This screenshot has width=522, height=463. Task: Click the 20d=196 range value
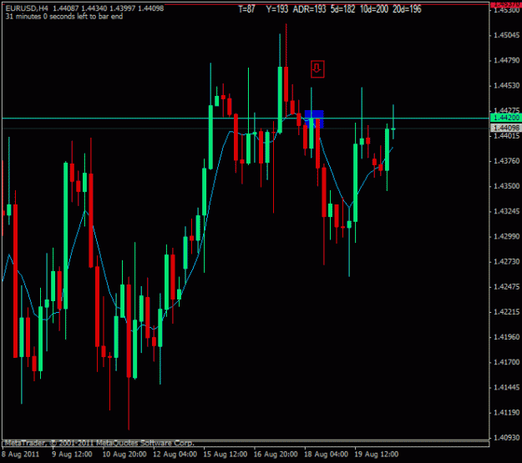pos(407,9)
